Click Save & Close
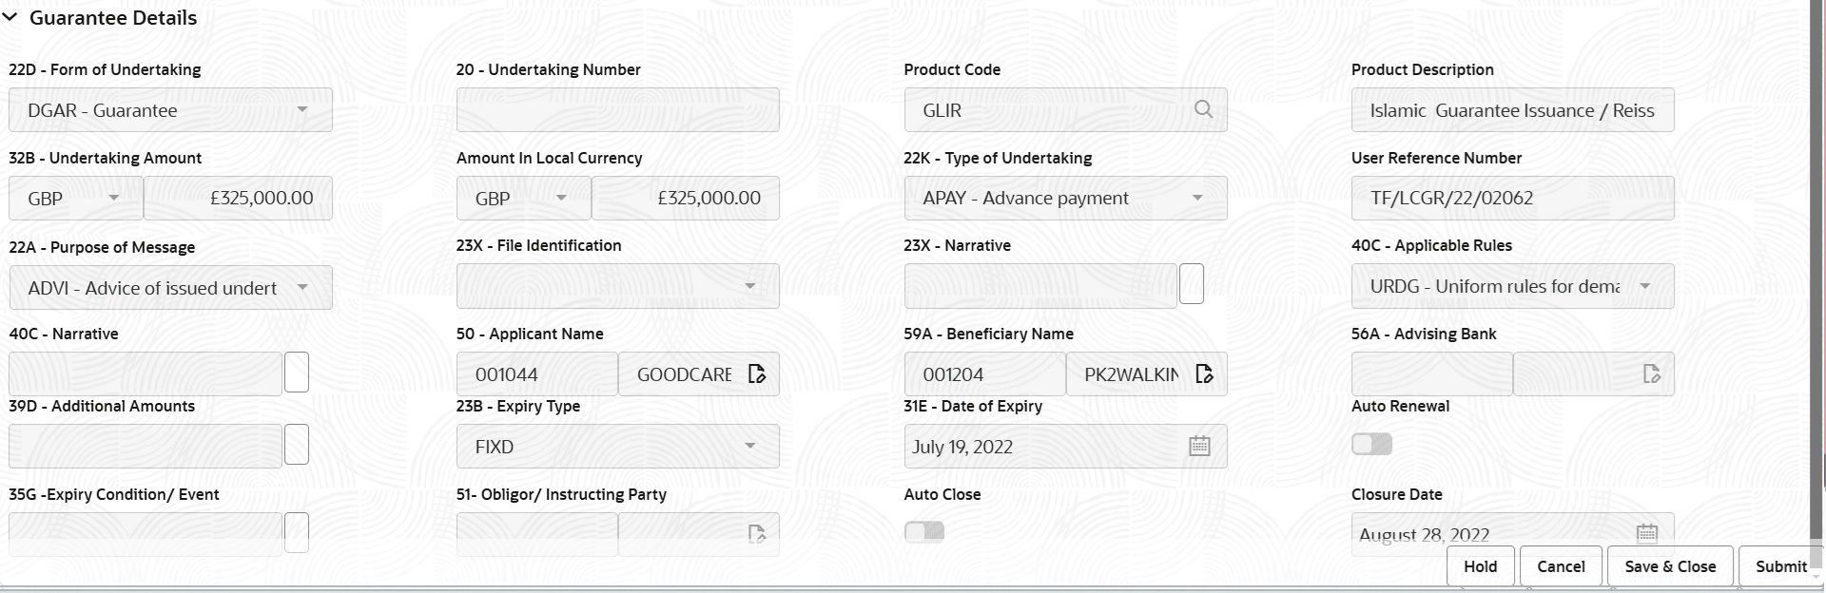 [x=1669, y=566]
